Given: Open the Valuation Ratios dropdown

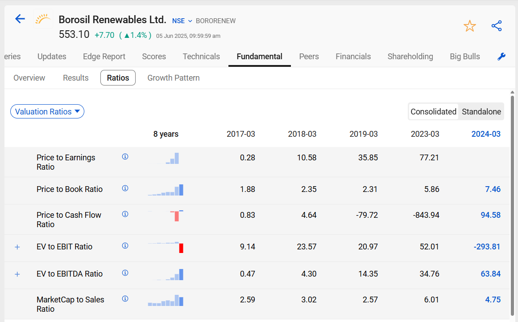Looking at the screenshot, I should pyautogui.click(x=47, y=111).
